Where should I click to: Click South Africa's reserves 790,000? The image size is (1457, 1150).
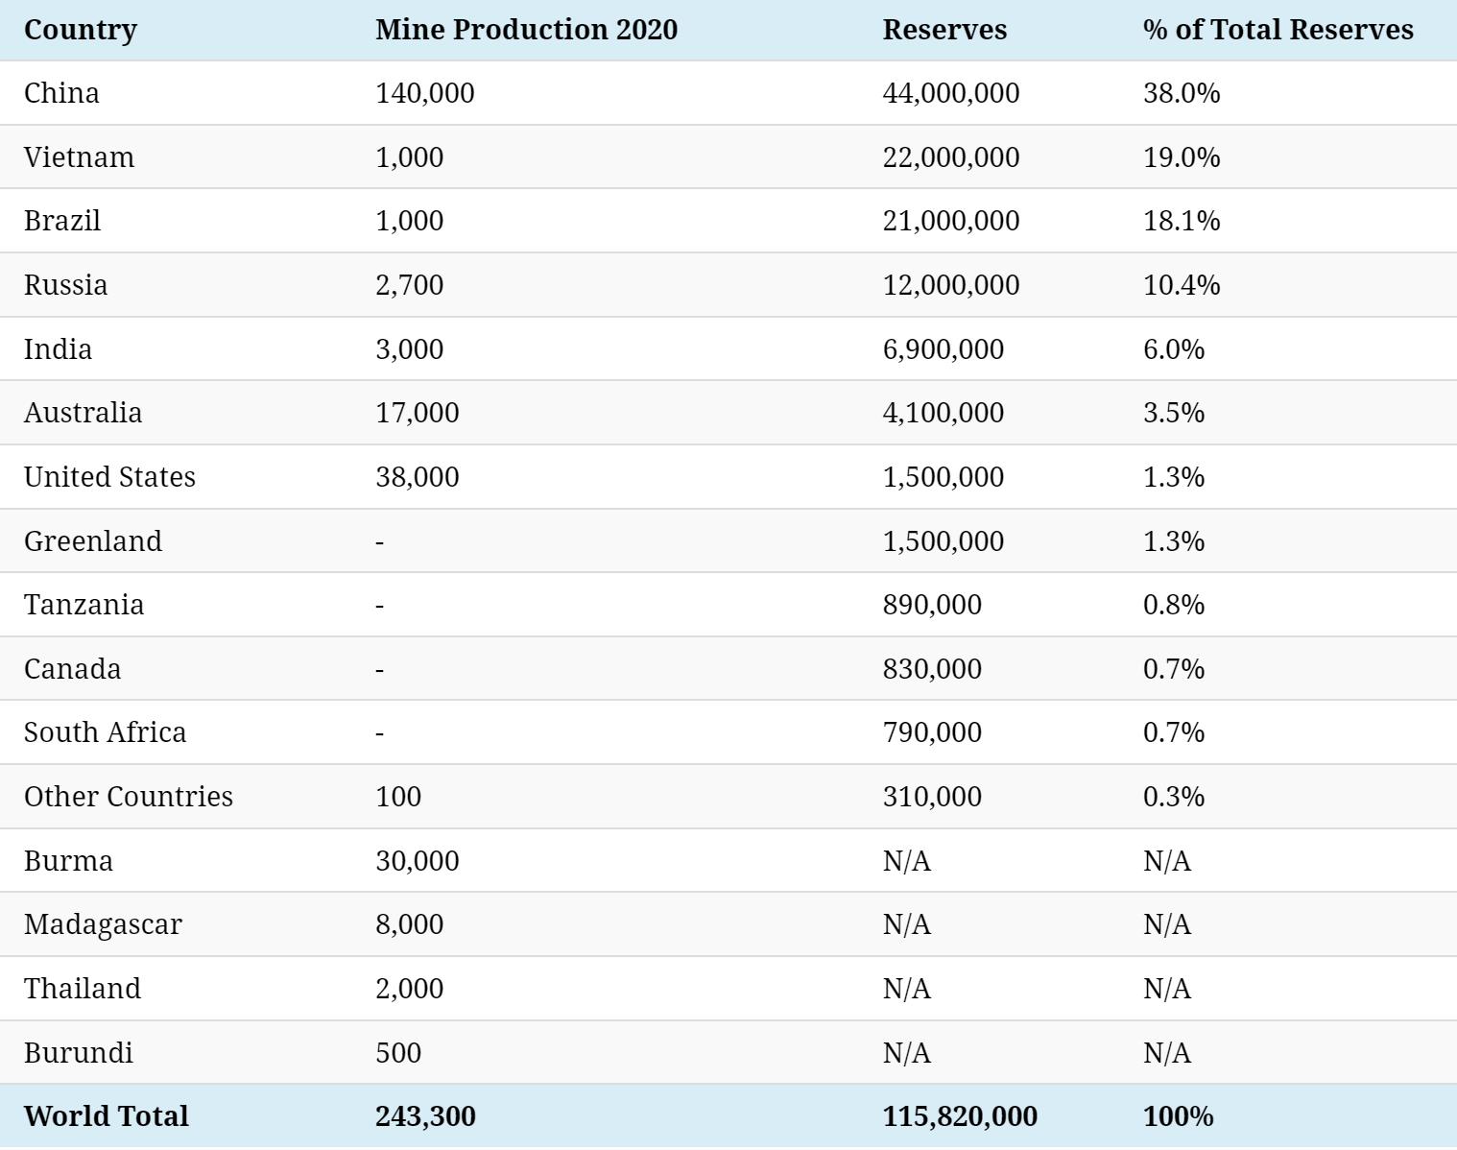932,732
